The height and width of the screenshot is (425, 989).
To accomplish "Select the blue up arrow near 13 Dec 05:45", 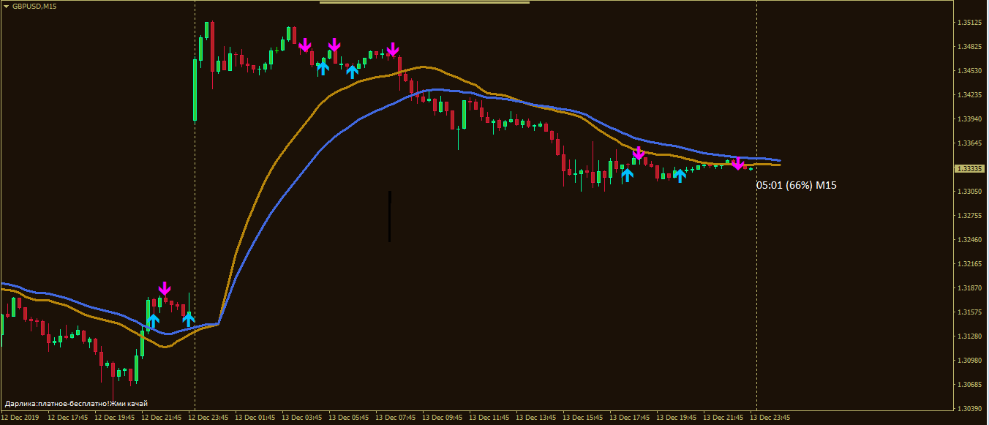I will (353, 71).
